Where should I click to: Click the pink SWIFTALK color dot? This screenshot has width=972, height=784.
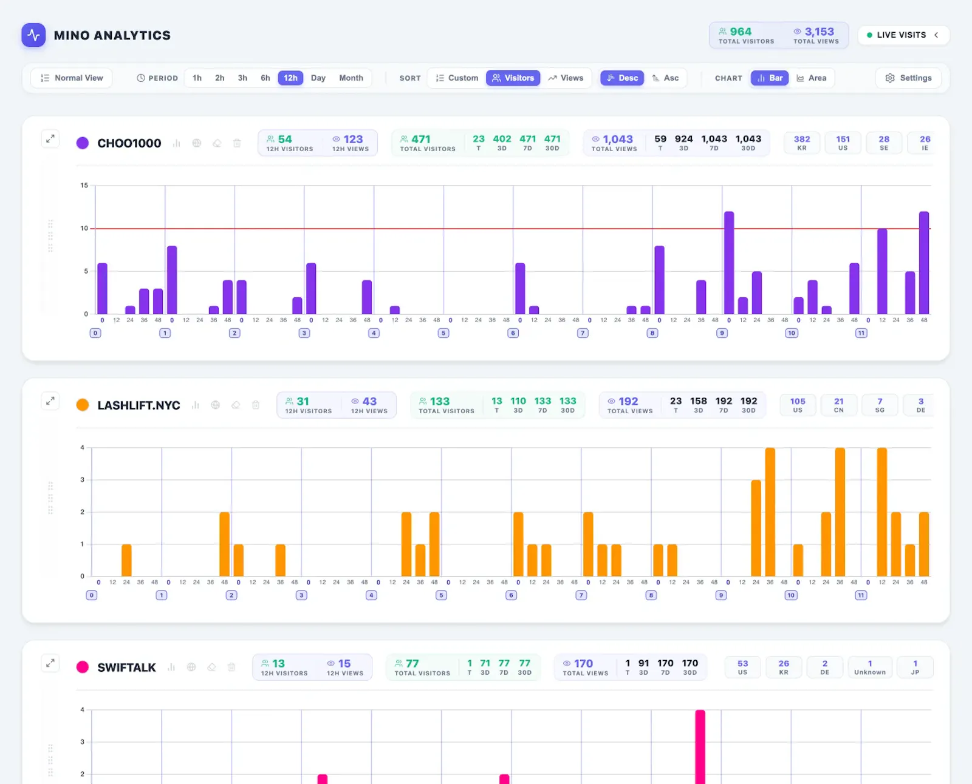point(83,667)
